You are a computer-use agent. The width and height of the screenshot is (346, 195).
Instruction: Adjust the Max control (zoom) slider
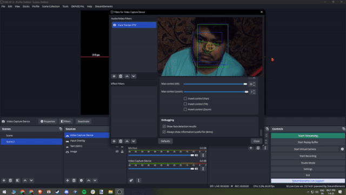click(216, 92)
